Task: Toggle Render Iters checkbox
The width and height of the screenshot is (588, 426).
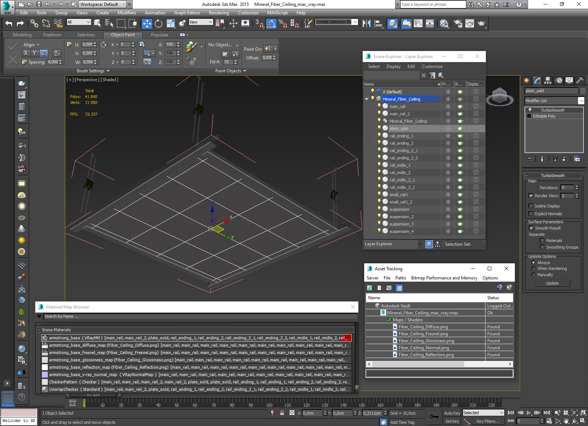Action: coord(531,196)
